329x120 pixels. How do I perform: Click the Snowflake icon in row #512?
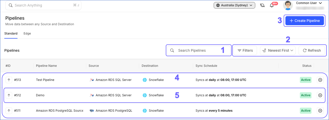[145, 95]
